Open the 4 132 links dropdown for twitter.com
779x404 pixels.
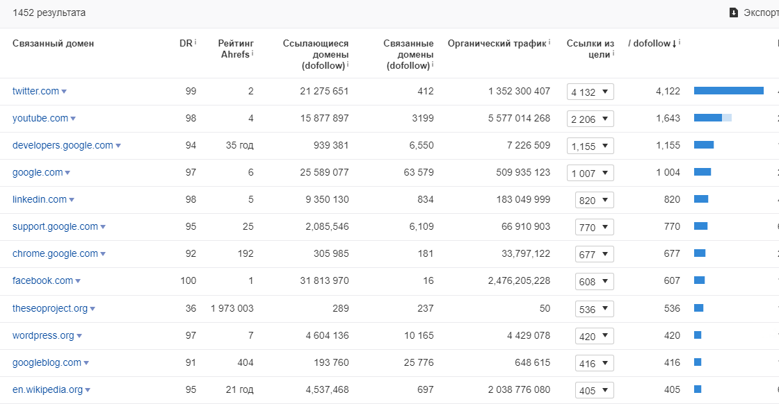click(590, 92)
